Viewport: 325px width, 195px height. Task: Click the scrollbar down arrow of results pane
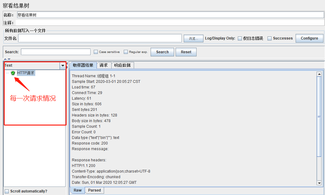(x=320, y=183)
